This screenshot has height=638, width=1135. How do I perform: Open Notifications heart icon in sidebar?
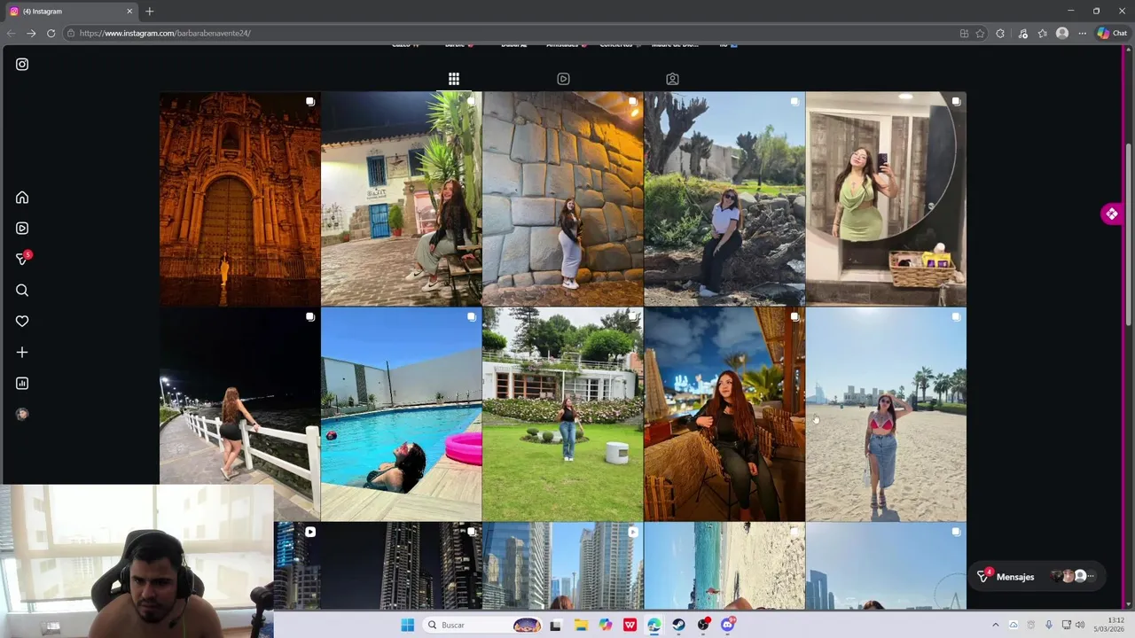[x=22, y=321]
